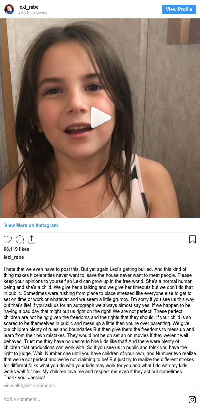Open lexi_rabe username above the caption

tap(14, 257)
